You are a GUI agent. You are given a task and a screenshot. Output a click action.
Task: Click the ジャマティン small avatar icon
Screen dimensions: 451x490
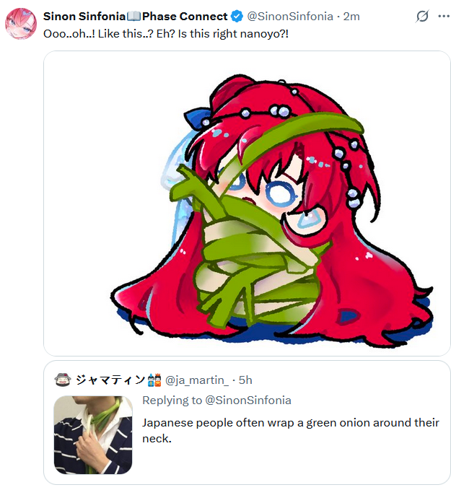[63, 380]
